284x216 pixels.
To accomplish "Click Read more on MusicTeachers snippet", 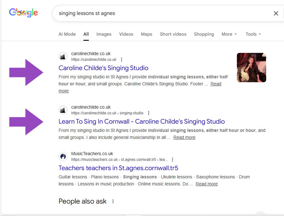I will coord(207,184).
